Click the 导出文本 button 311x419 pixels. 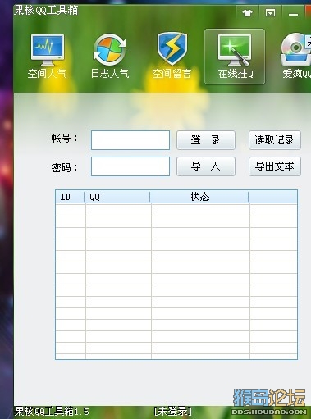pos(275,166)
